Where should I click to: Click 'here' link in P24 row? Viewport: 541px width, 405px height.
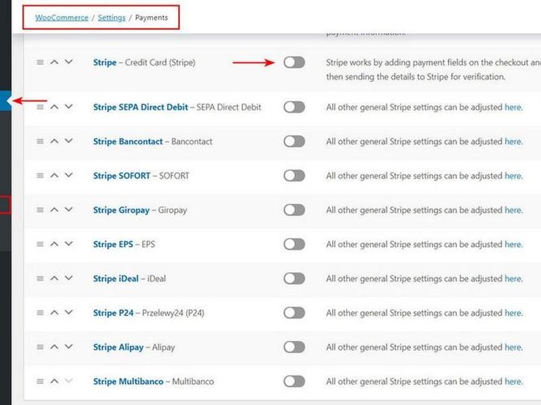[513, 313]
